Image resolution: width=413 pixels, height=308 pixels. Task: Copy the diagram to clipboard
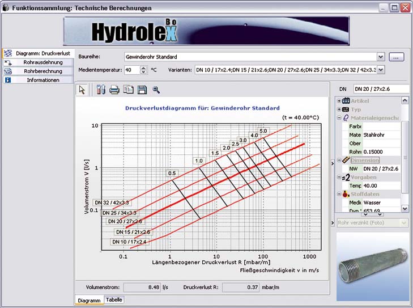[128, 90]
